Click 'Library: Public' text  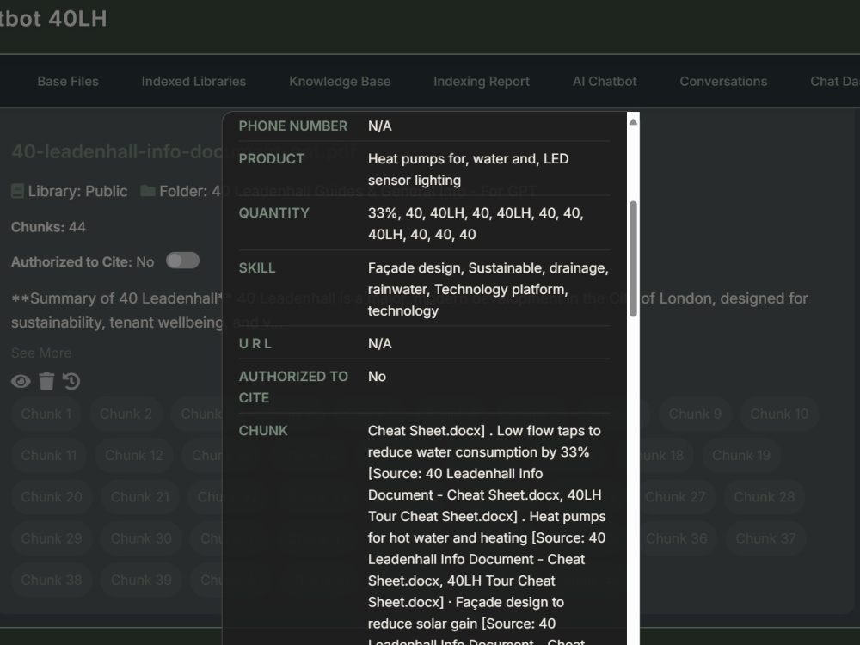pyautogui.click(x=77, y=191)
